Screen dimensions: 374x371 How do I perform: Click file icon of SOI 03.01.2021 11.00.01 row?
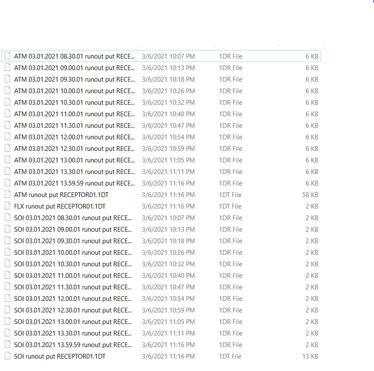pyautogui.click(x=8, y=275)
